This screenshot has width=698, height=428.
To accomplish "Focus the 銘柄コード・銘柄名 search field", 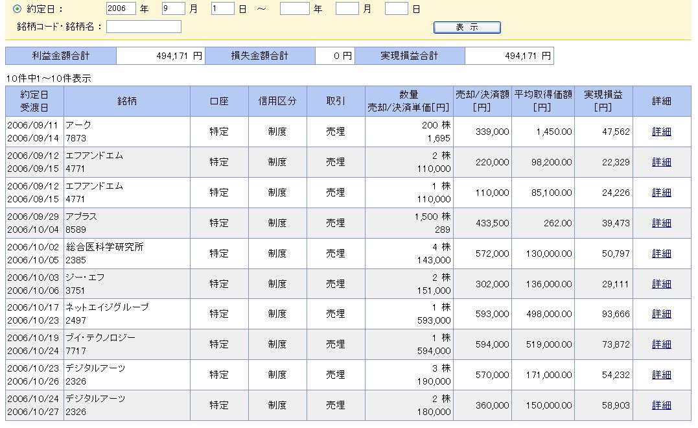I will (144, 27).
